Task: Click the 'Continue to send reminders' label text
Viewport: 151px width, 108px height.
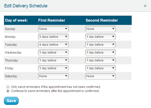Action: point(55,91)
